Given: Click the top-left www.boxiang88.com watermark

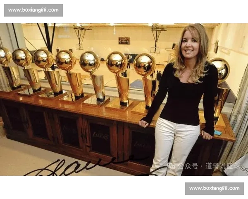Looking at the screenshot, I should pyautogui.click(x=33, y=10).
